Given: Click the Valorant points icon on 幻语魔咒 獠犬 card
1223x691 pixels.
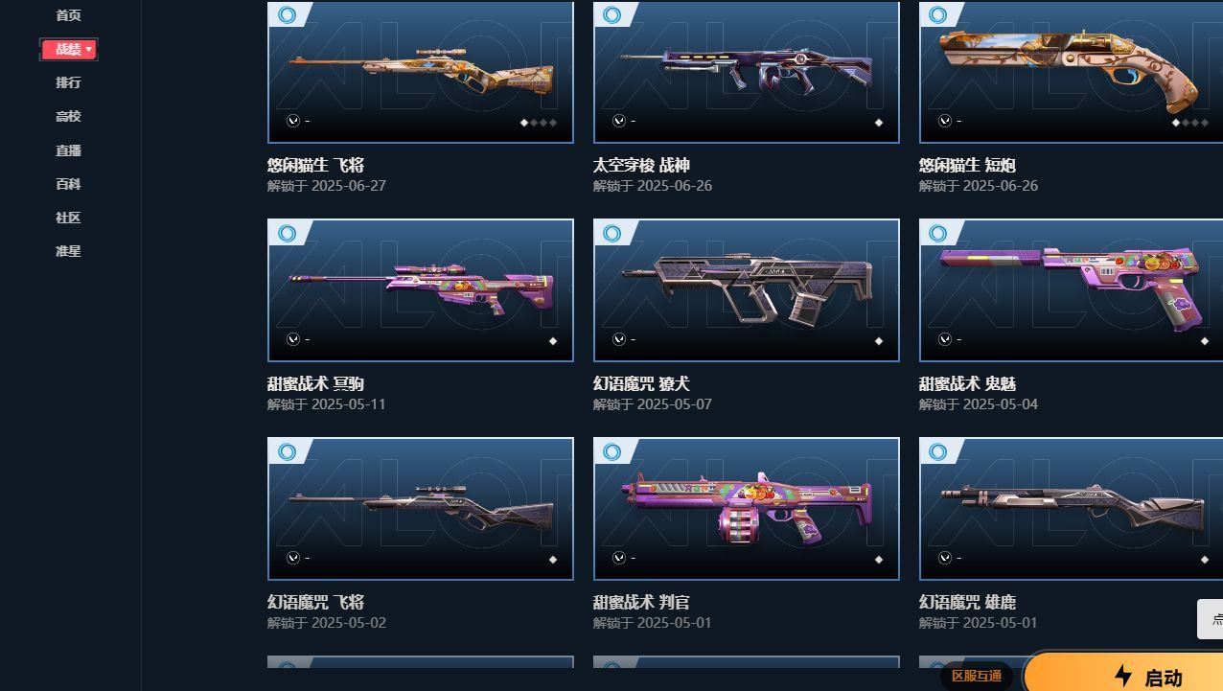Looking at the screenshot, I should (x=619, y=339).
